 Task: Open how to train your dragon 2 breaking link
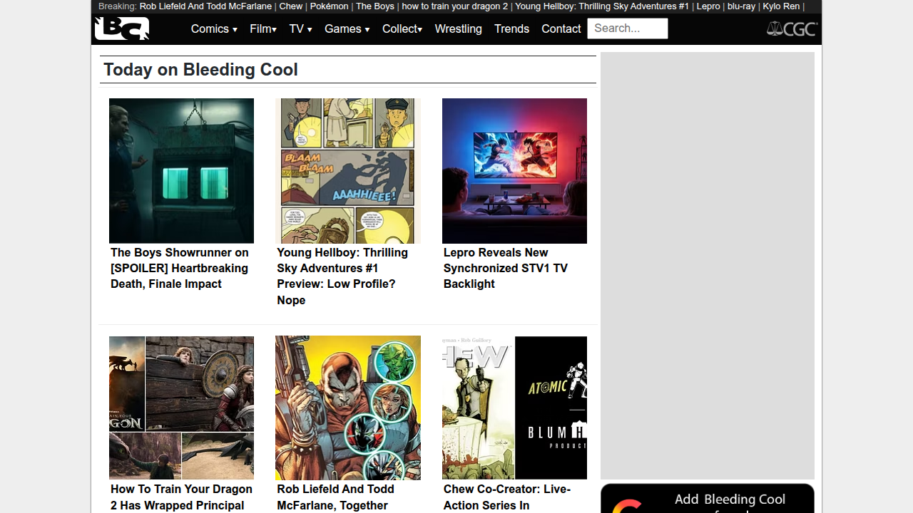click(455, 6)
